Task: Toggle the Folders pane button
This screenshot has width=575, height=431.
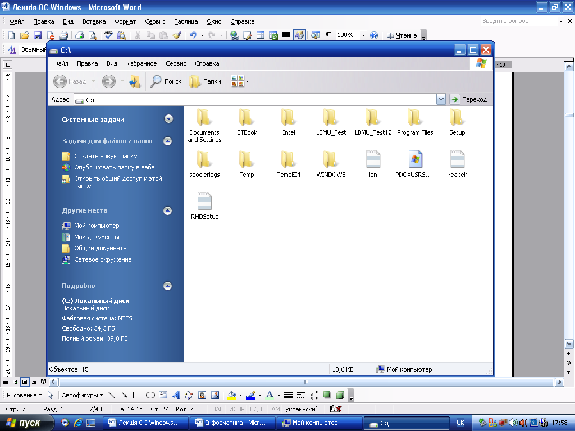Action: point(206,81)
